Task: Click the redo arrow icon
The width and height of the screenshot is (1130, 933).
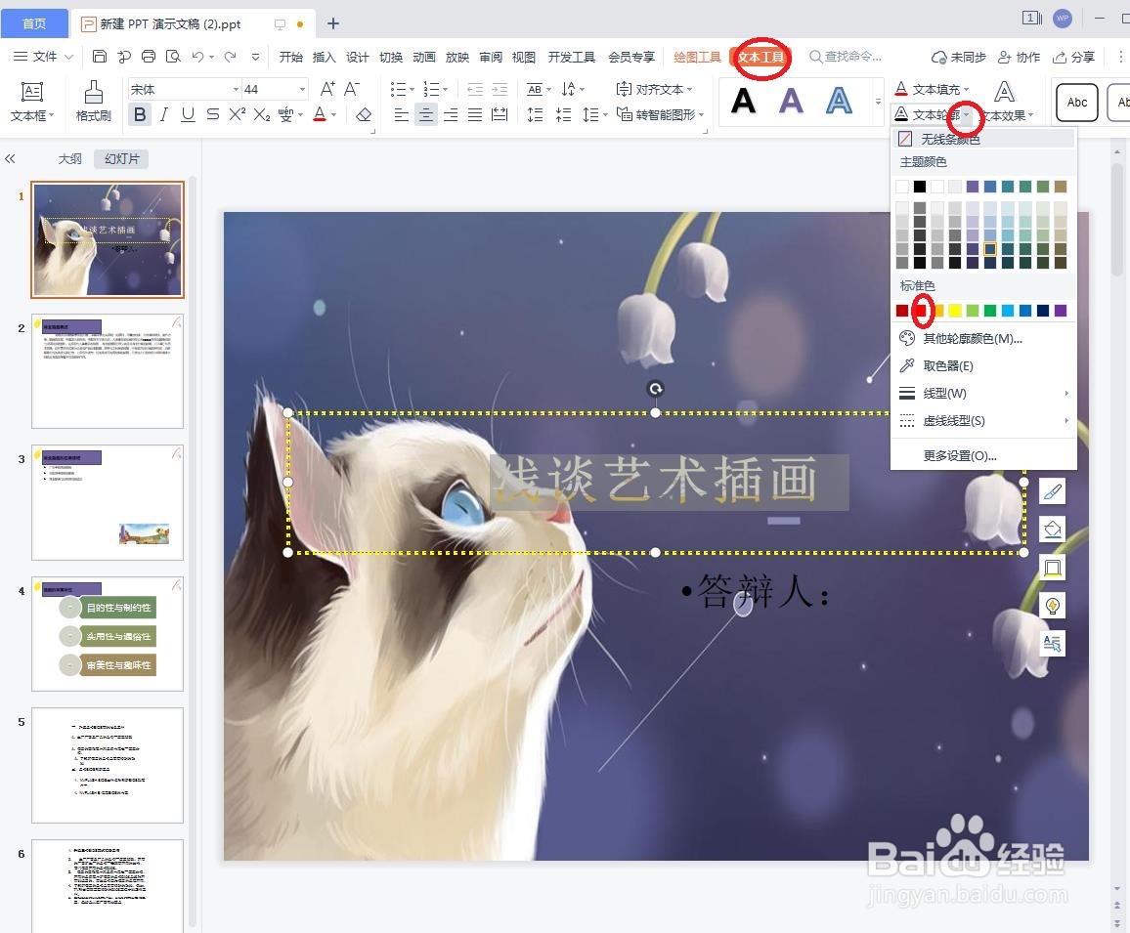Action: click(x=230, y=57)
